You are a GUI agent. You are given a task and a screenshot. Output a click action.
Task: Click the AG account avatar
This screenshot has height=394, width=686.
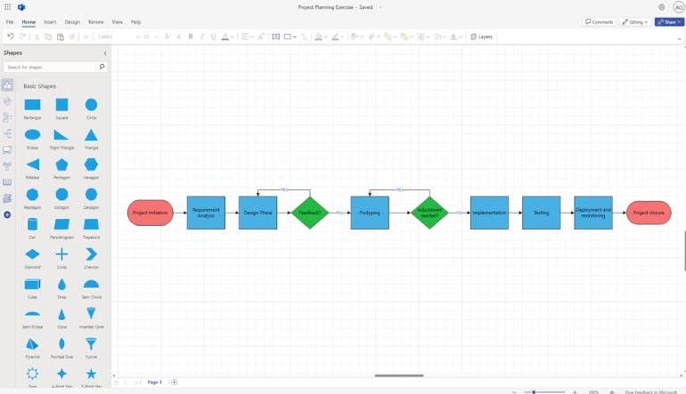679,7
